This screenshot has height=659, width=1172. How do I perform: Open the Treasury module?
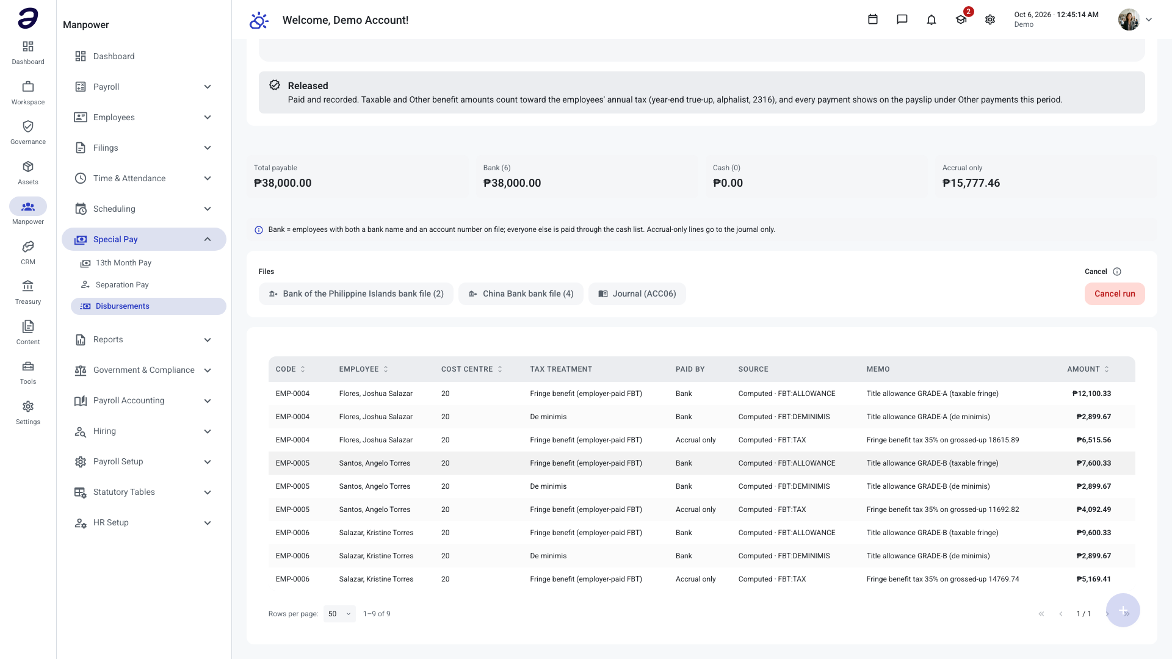coord(28,292)
